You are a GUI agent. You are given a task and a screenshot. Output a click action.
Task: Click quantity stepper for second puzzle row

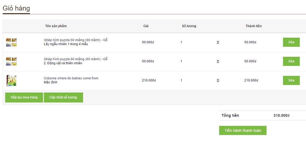(x=218, y=61)
